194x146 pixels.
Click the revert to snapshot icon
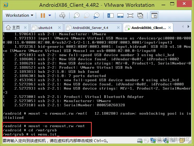(87, 15)
